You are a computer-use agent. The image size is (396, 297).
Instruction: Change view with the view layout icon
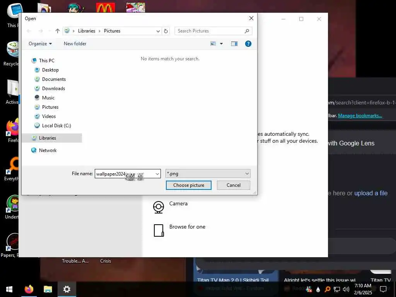tap(213, 44)
